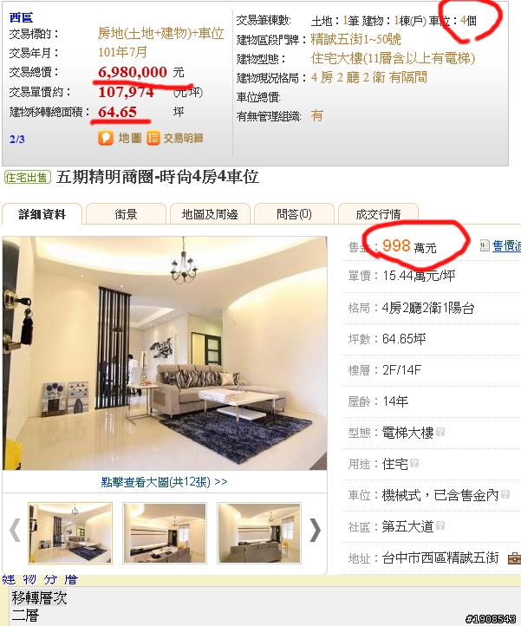
Task: Select the first living room thumbnail
Action: tap(70, 533)
